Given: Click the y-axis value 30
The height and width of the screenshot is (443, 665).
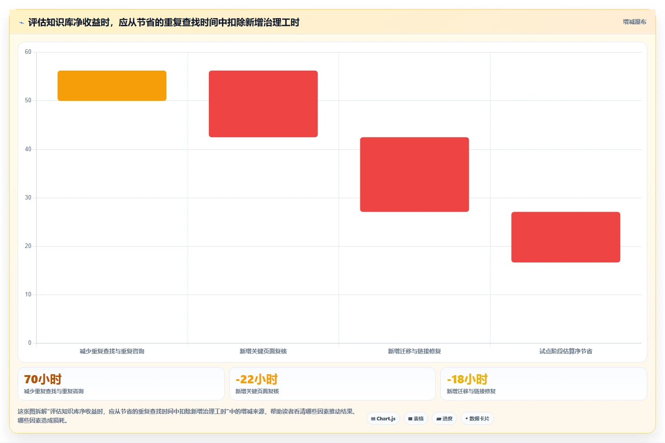Looking at the screenshot, I should (28, 198).
